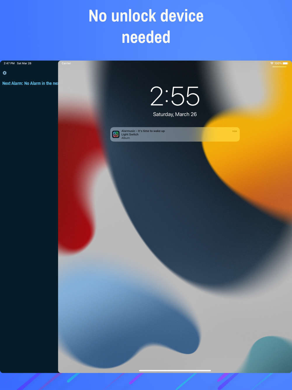Tap the Carrier label in status bar
The image size is (292, 390).
point(66,63)
